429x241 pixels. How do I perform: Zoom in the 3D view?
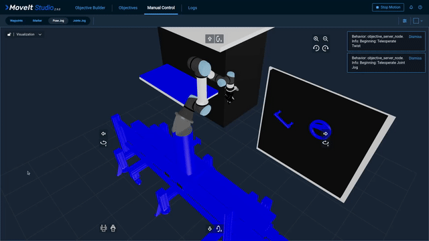(x=316, y=39)
